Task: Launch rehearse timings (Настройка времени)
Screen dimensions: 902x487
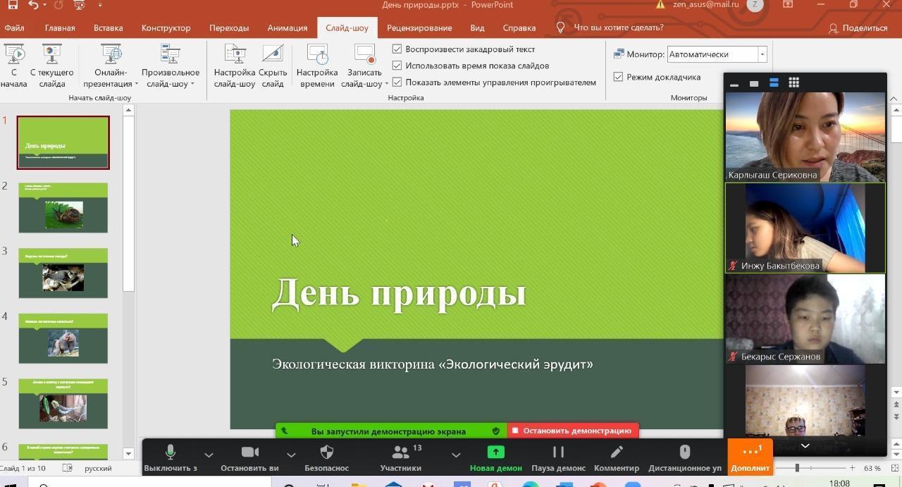Action: point(317,66)
